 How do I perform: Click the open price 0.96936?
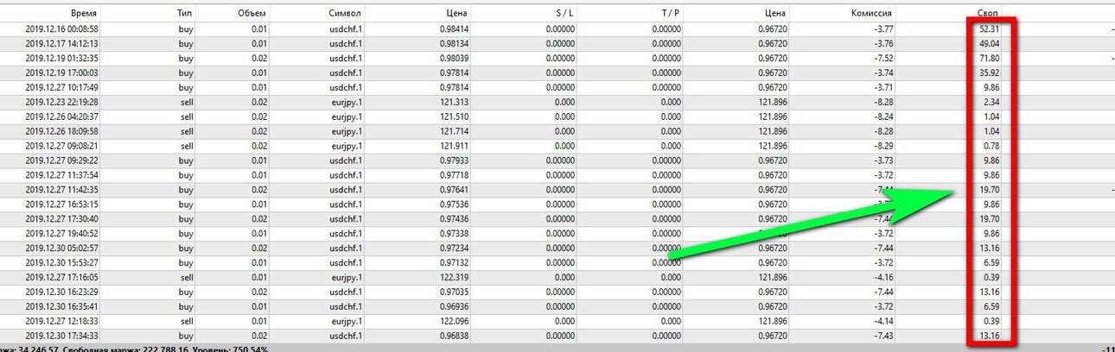tap(455, 308)
